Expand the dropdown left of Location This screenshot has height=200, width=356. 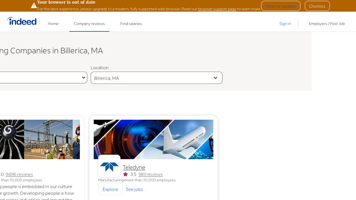tap(43, 77)
